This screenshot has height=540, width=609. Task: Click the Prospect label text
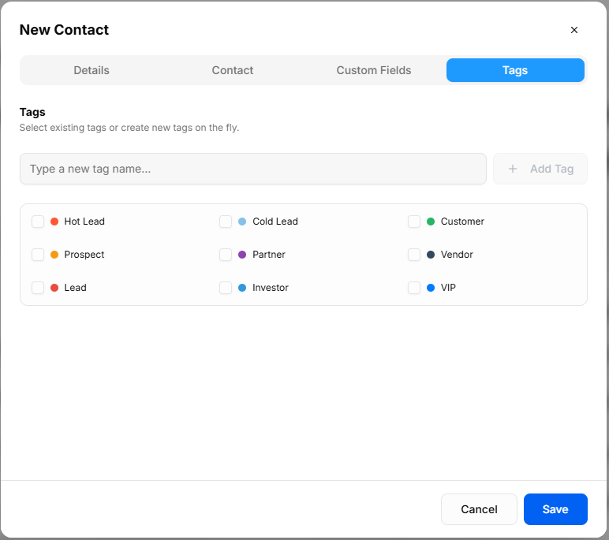pyautogui.click(x=84, y=255)
